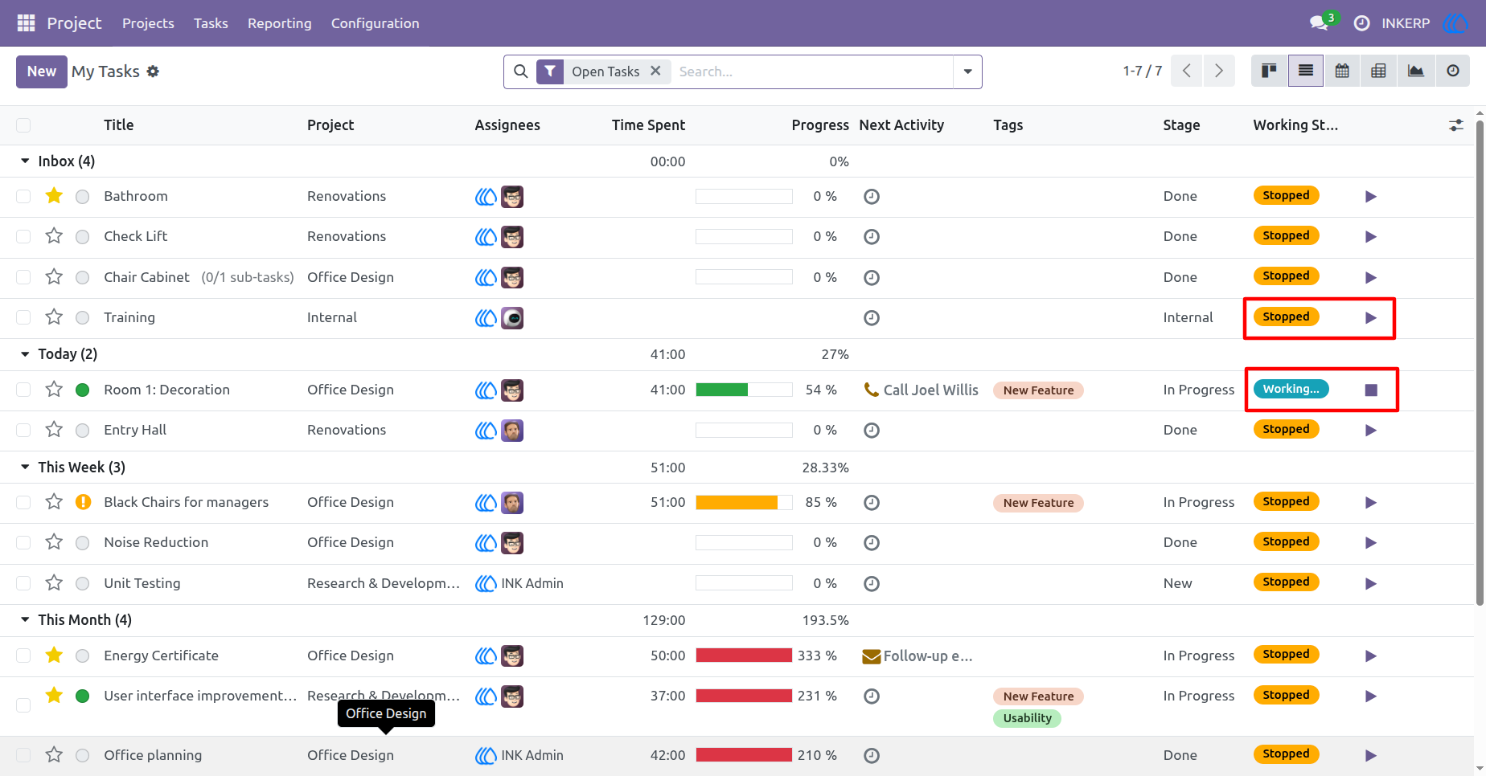
Task: Click Entry Hall assignee avatar
Action: click(512, 431)
